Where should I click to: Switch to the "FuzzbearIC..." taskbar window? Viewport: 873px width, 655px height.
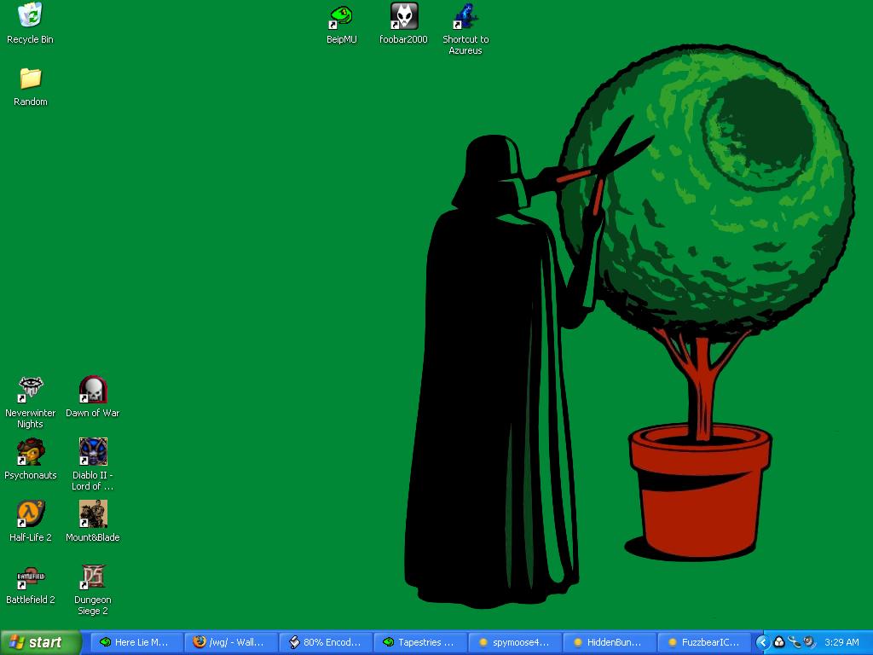(704, 642)
